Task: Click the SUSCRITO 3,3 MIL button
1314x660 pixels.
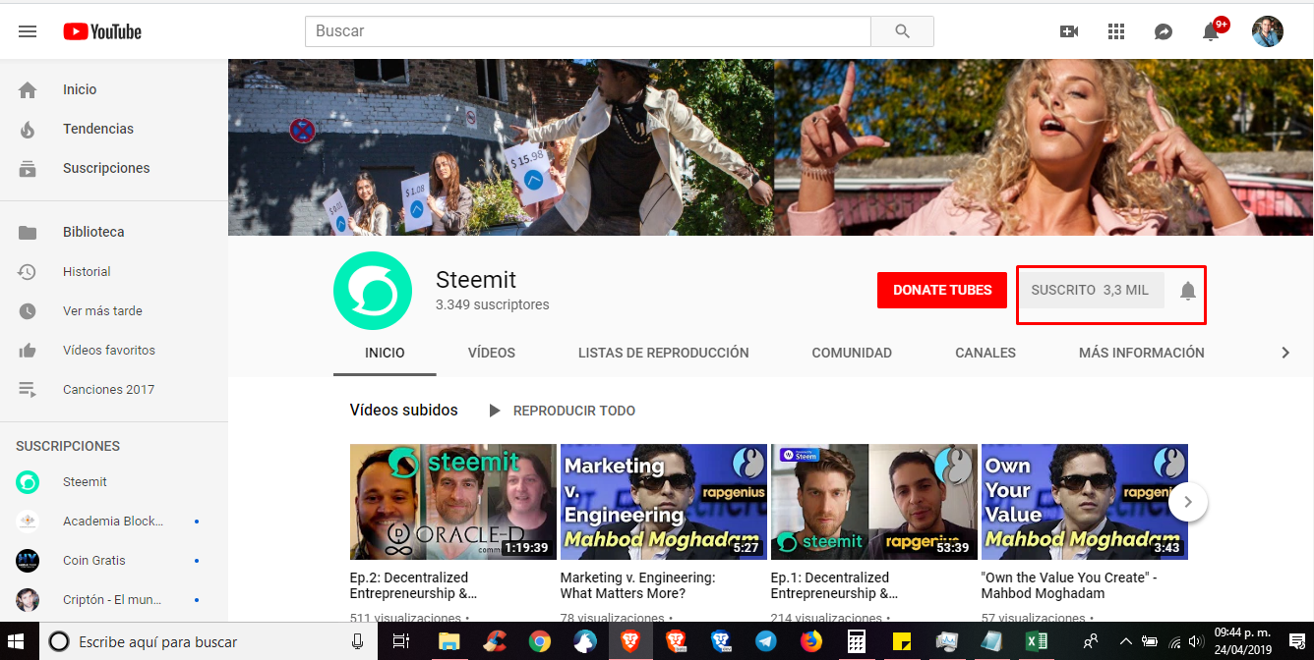Action: pos(1090,290)
